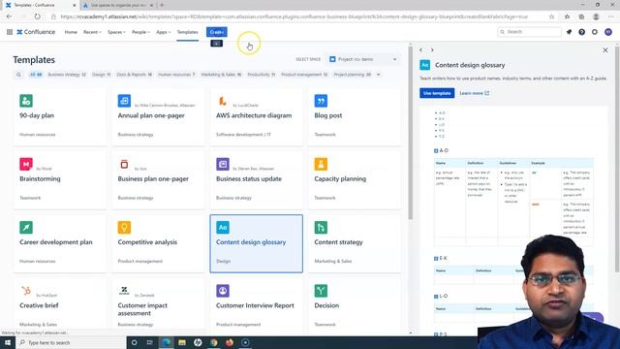Select the Customer impact assessment Zendesk icon
620x349 pixels.
click(x=124, y=291)
